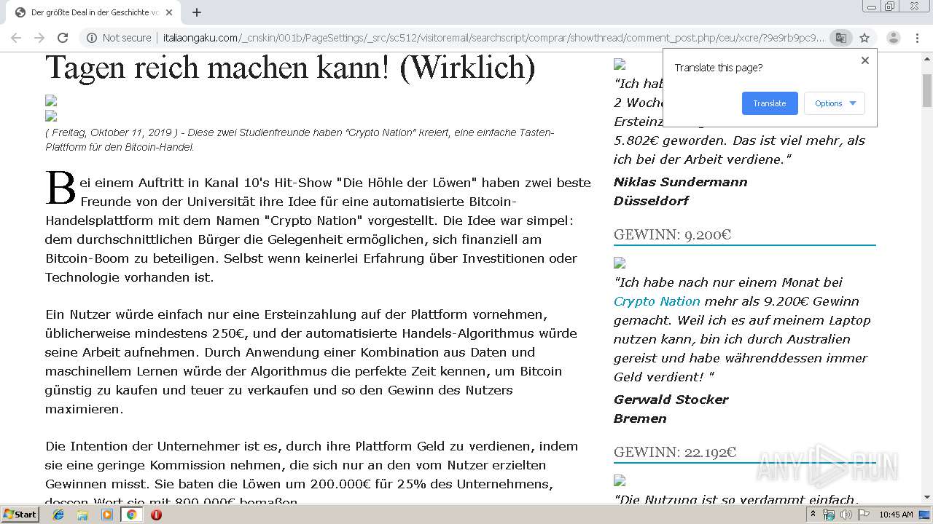Click the page scrollbar up arrow

tap(927, 58)
